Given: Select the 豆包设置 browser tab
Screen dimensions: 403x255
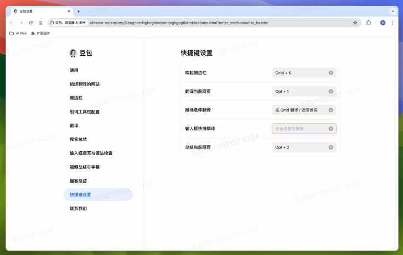Looking at the screenshot, I should click(43, 11).
